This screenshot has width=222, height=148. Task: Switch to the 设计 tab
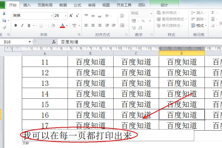click(x=164, y=5)
